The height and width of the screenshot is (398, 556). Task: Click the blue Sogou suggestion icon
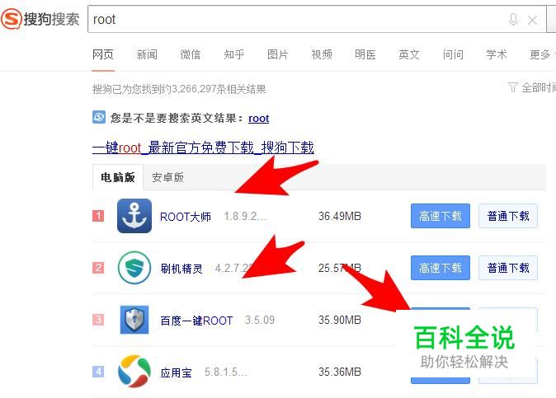tap(99, 117)
